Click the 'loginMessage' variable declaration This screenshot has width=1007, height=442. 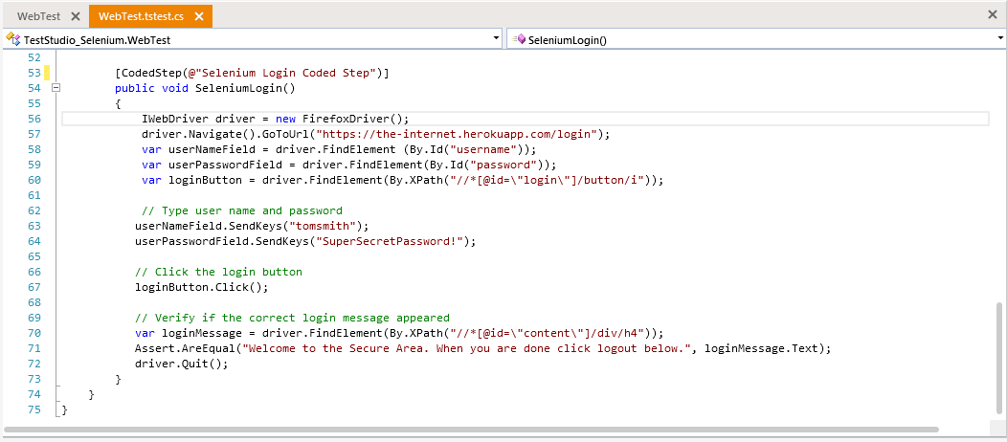point(399,333)
